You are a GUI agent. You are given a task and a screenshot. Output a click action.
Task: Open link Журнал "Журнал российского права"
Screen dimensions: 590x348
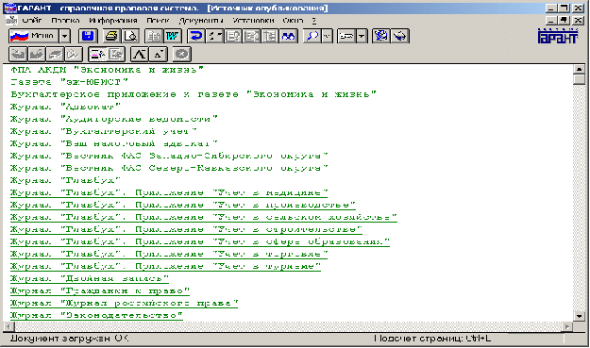click(125, 304)
